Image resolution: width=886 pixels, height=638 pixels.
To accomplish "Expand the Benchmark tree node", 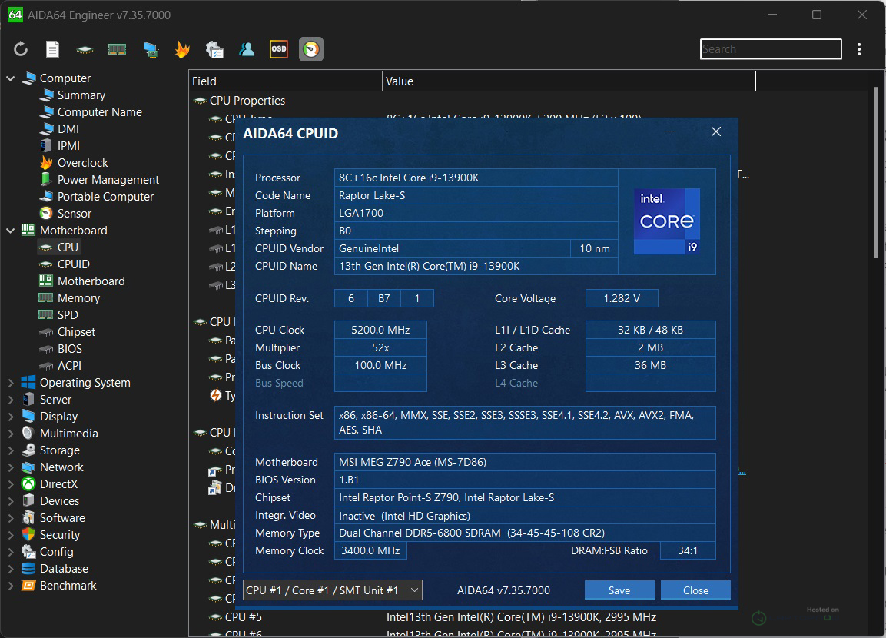I will (x=11, y=586).
